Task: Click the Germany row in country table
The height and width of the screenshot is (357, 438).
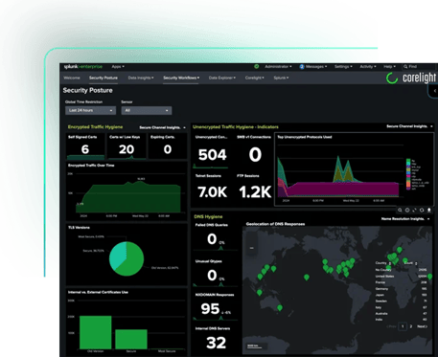Action: [401, 289]
